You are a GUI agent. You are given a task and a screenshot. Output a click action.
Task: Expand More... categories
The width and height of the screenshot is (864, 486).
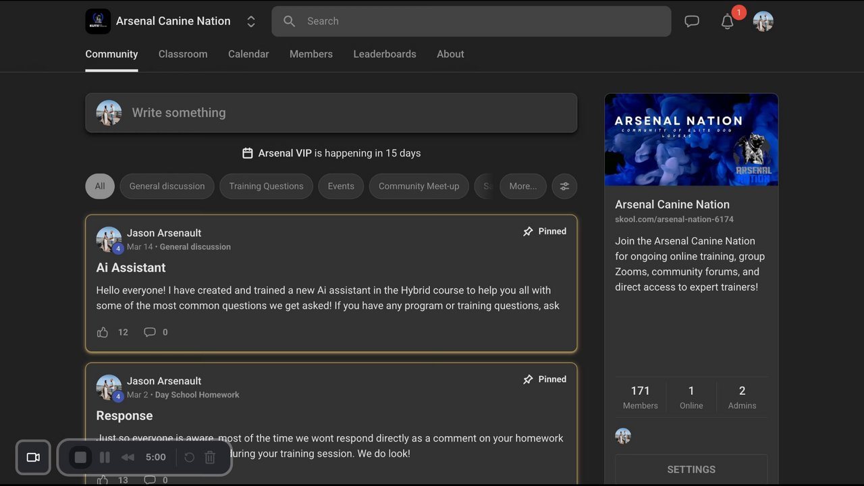(x=523, y=186)
